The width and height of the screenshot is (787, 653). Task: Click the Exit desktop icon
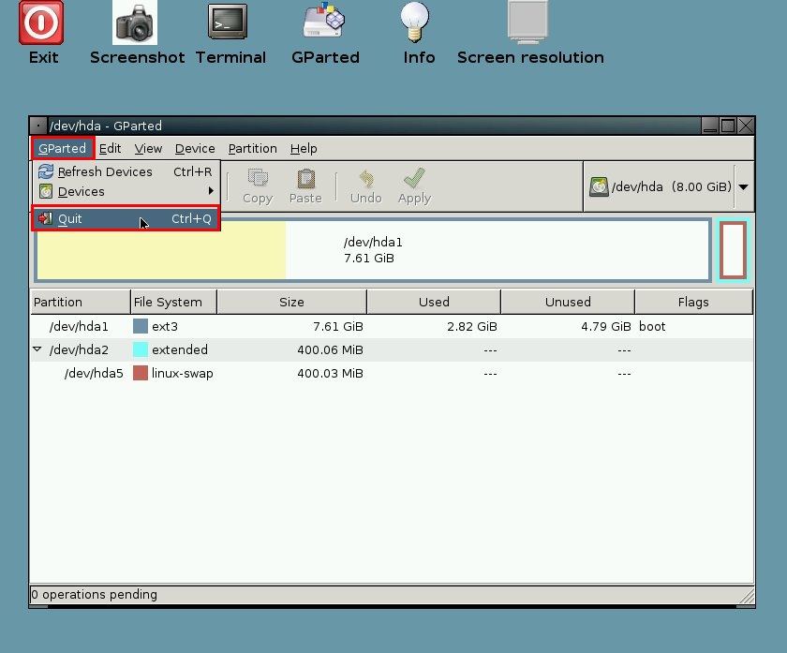point(41,22)
